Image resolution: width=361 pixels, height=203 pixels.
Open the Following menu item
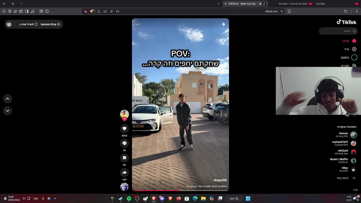tap(349, 58)
